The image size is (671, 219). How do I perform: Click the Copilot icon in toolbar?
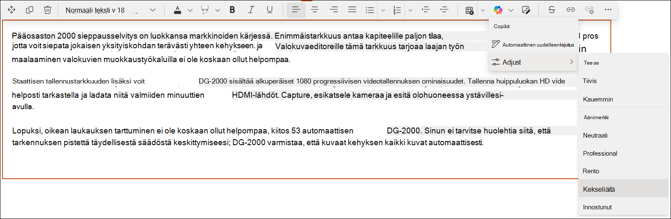tap(498, 10)
